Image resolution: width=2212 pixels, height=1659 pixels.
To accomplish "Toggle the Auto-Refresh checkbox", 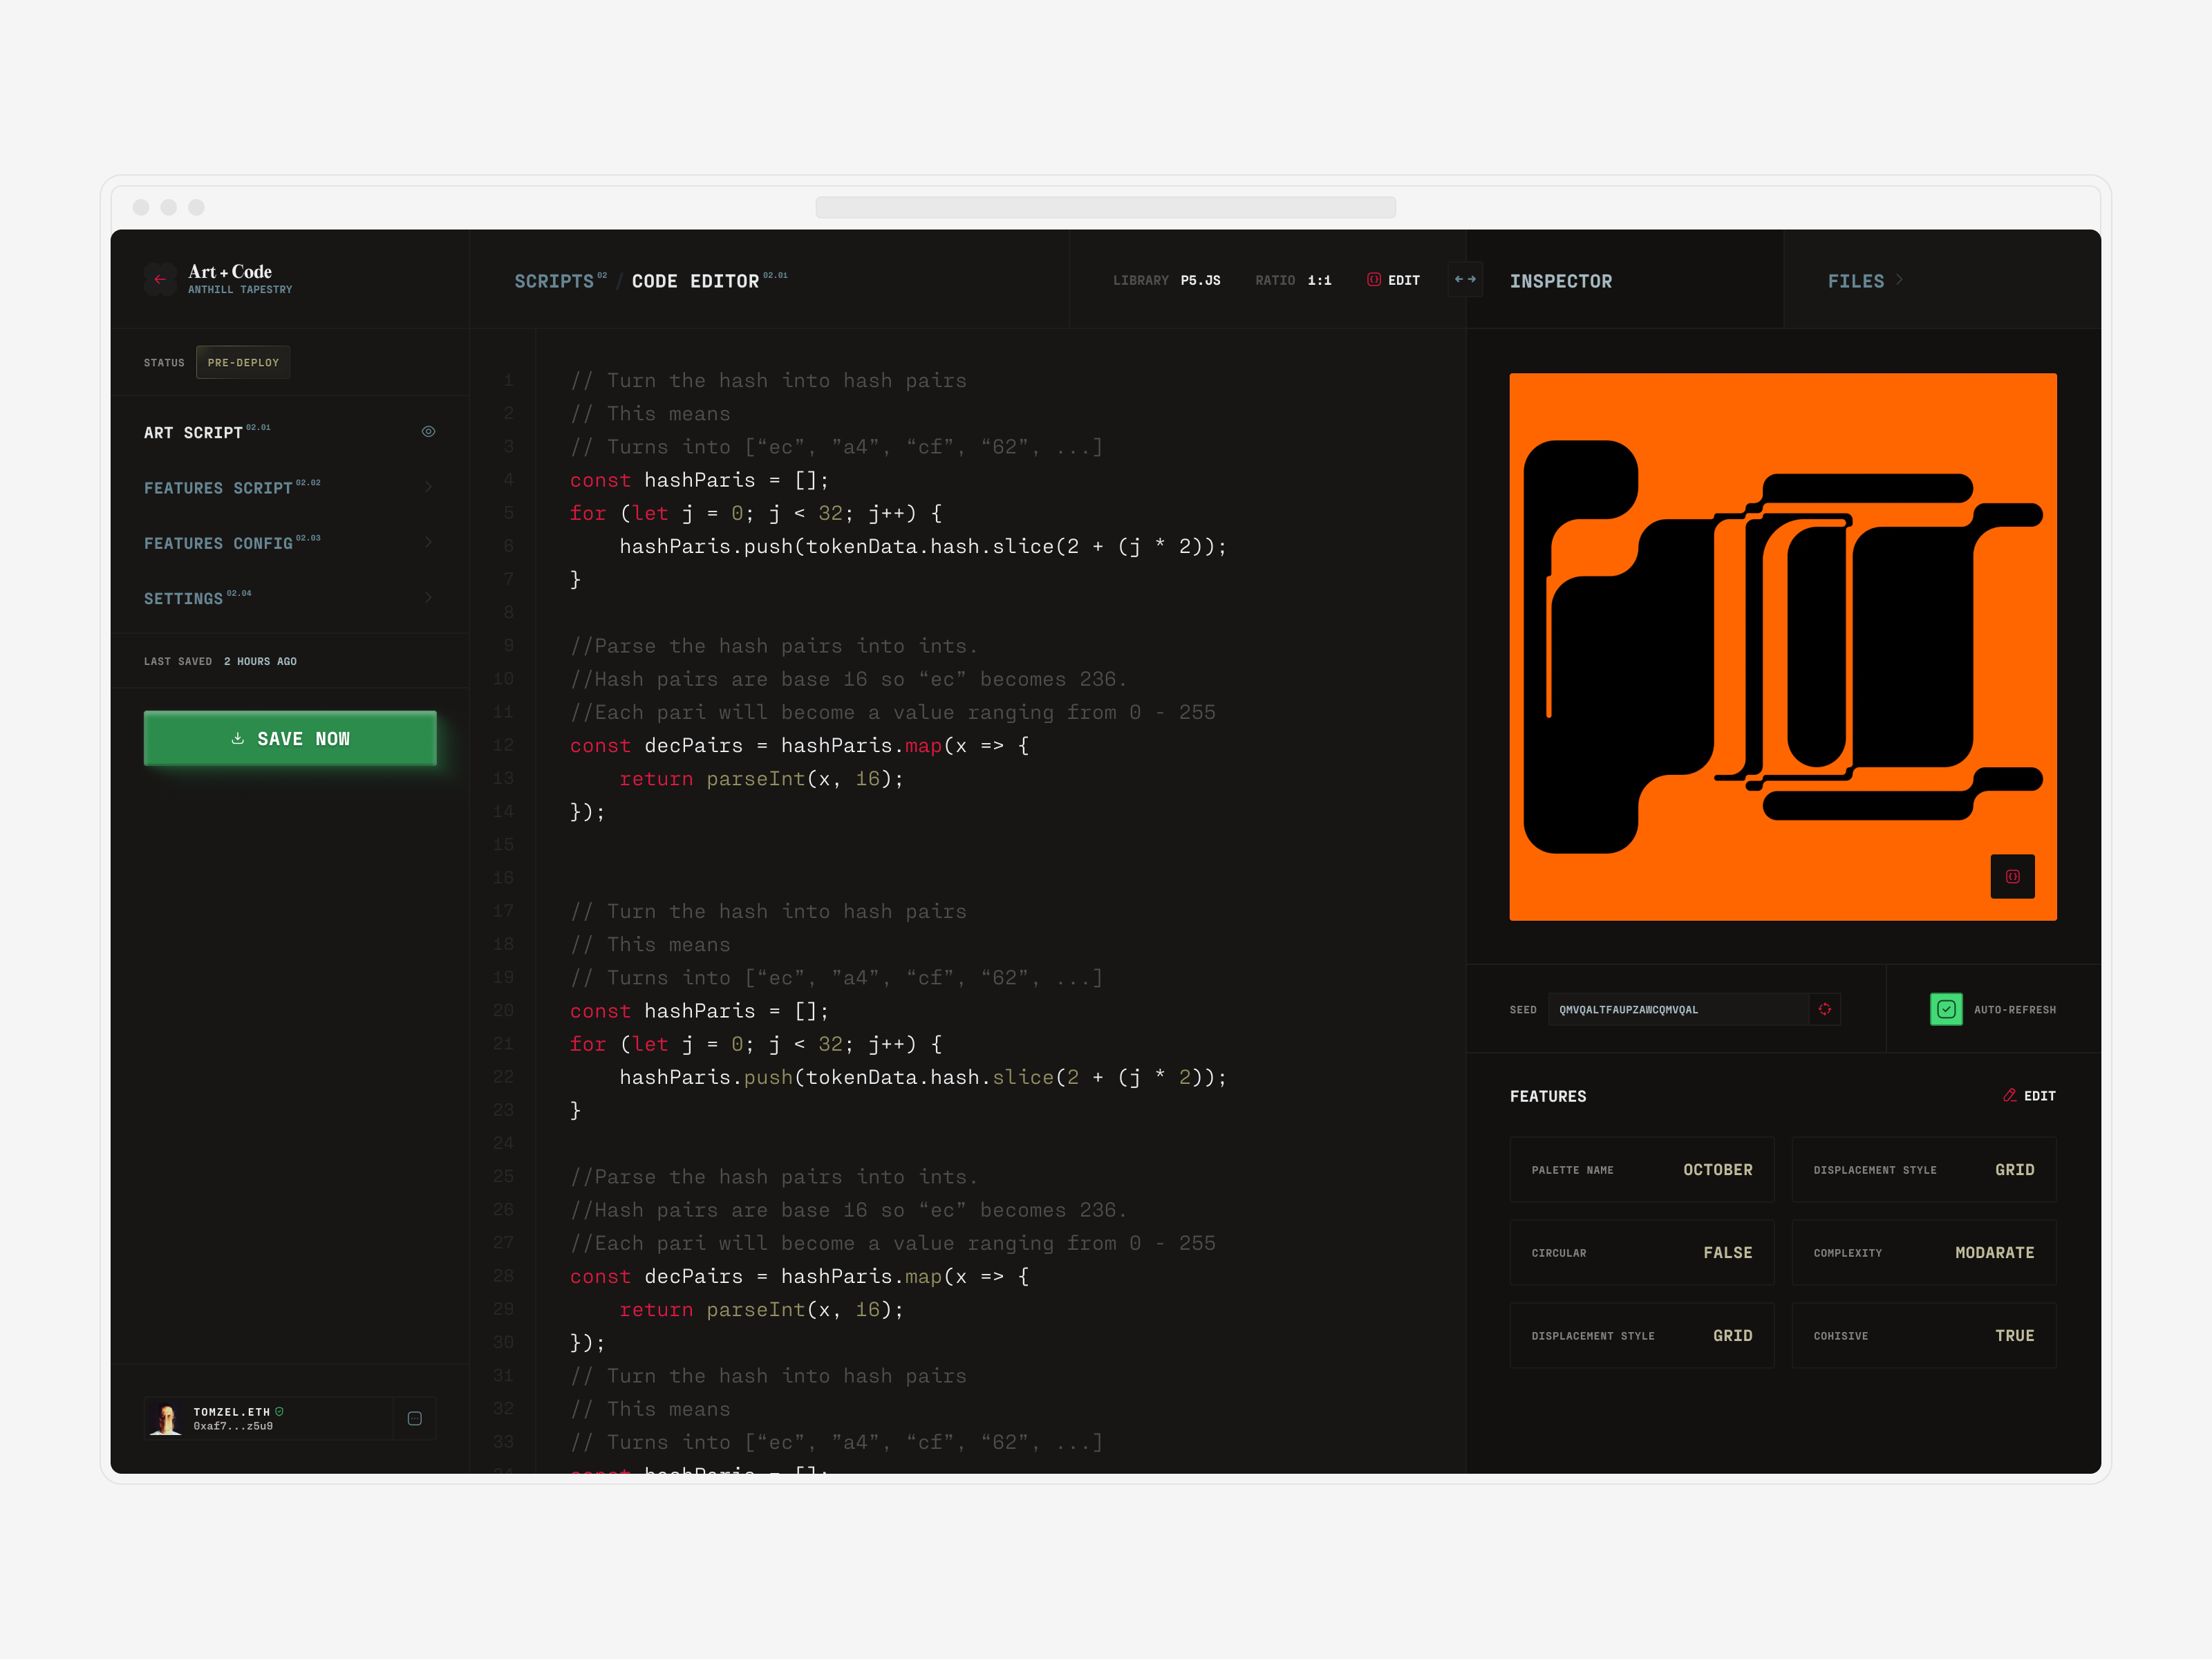I will pos(1946,1009).
